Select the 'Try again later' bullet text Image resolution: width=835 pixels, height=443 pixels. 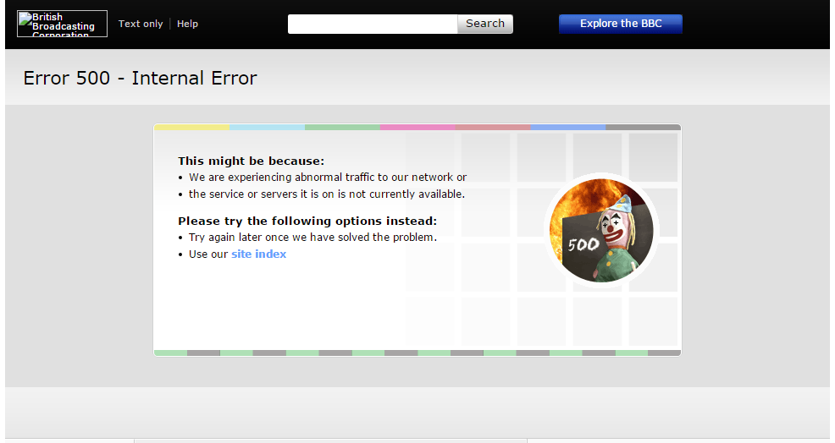(x=312, y=238)
